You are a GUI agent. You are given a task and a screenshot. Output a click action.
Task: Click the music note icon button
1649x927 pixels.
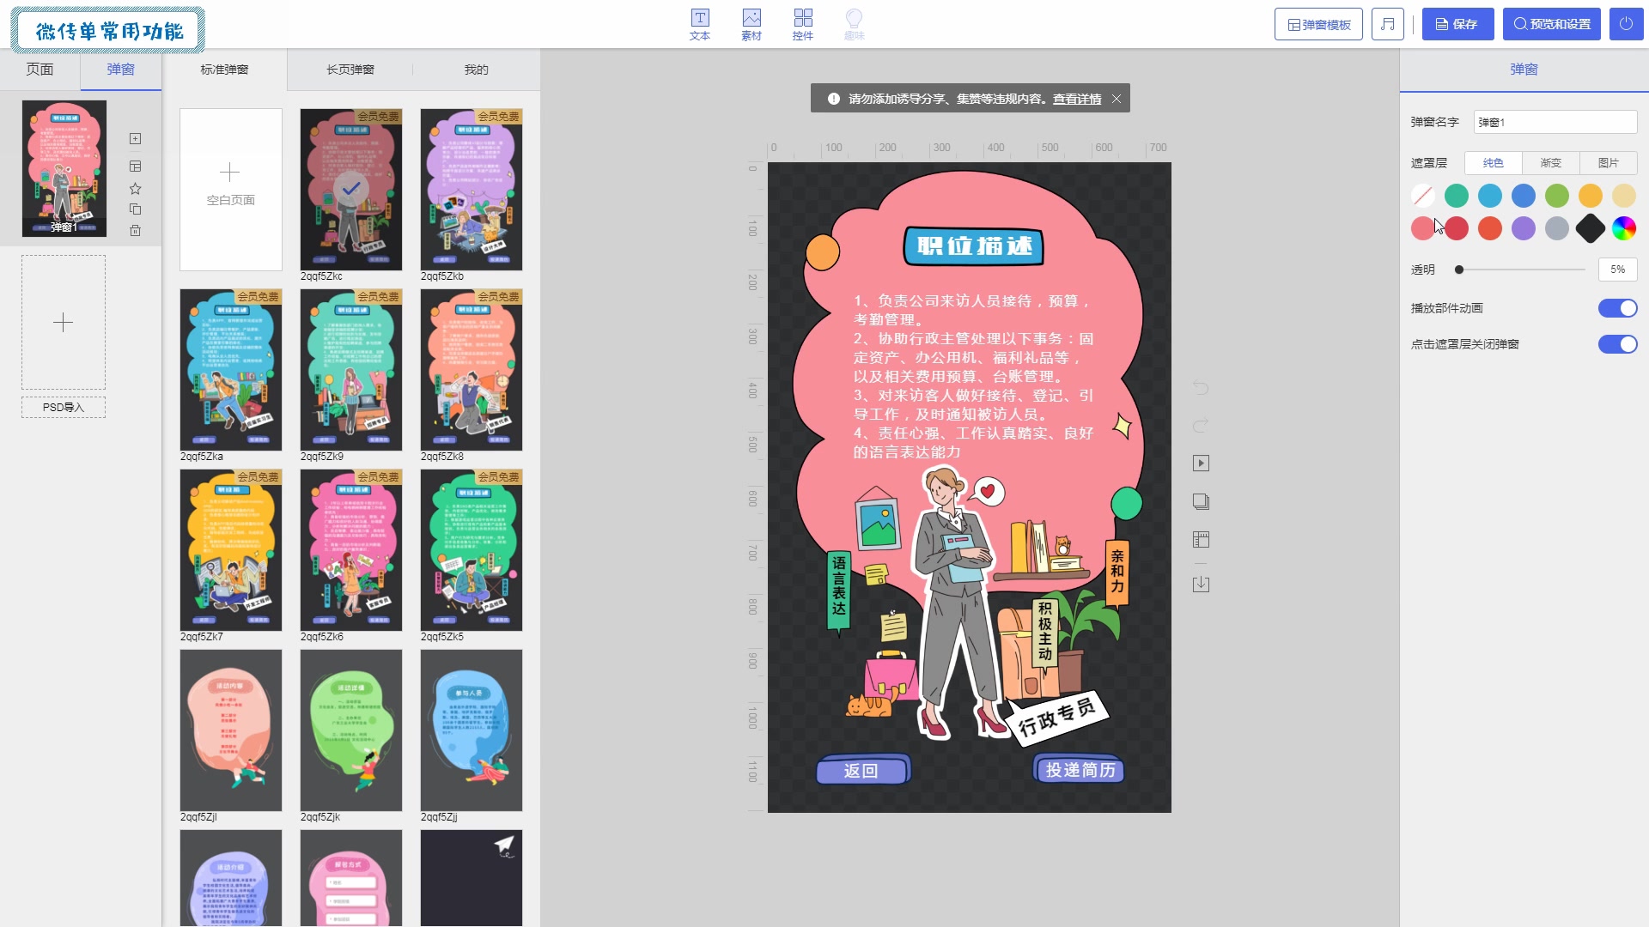pyautogui.click(x=1387, y=24)
